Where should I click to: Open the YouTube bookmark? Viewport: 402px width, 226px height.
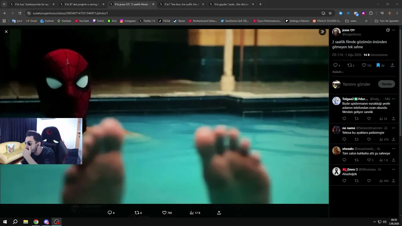click(82, 21)
